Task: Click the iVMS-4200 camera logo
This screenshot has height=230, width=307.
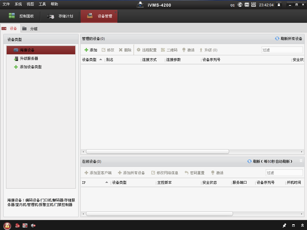Action: (140, 5)
